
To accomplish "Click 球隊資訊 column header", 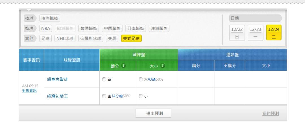I will pyautogui.click(x=72, y=60).
